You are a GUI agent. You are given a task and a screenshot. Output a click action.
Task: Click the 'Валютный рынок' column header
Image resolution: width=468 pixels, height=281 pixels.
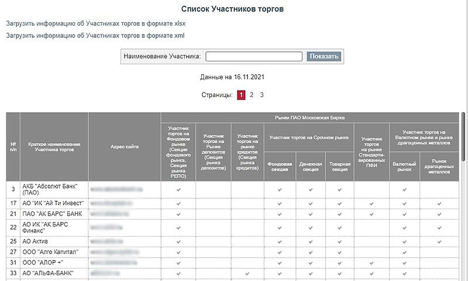(x=404, y=167)
